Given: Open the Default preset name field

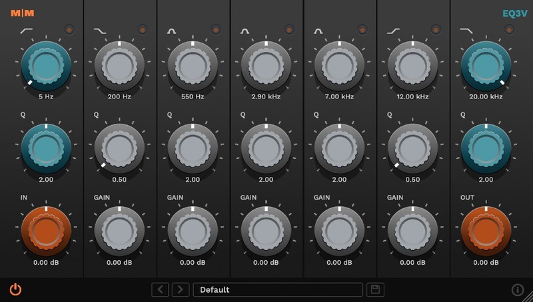Looking at the screenshot, I should tap(278, 289).
